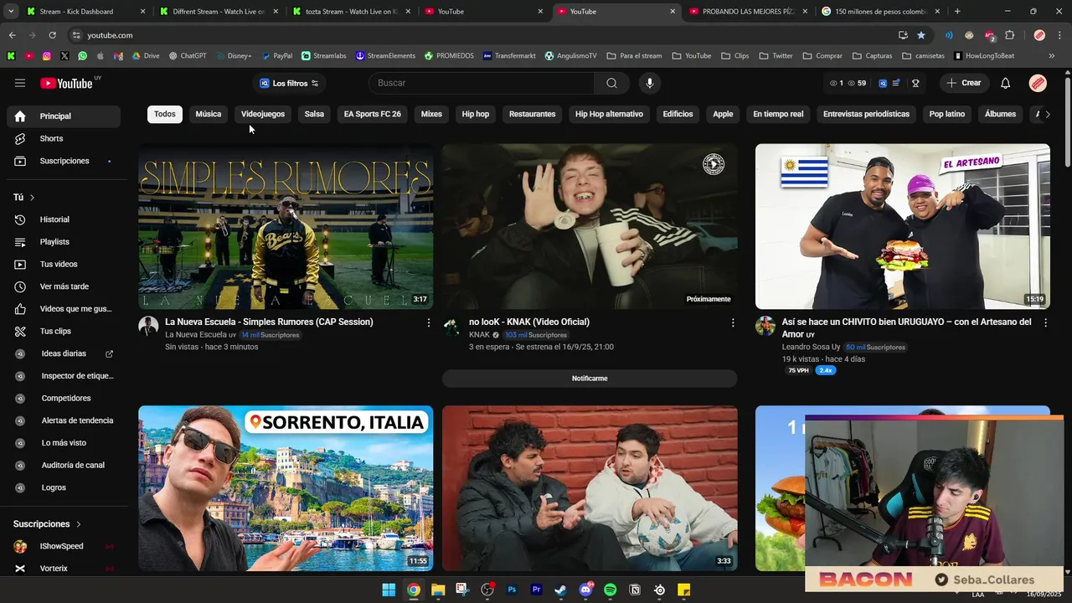Image resolution: width=1072 pixels, height=603 pixels.
Task: Go to Principal home page
Action: (x=64, y=116)
